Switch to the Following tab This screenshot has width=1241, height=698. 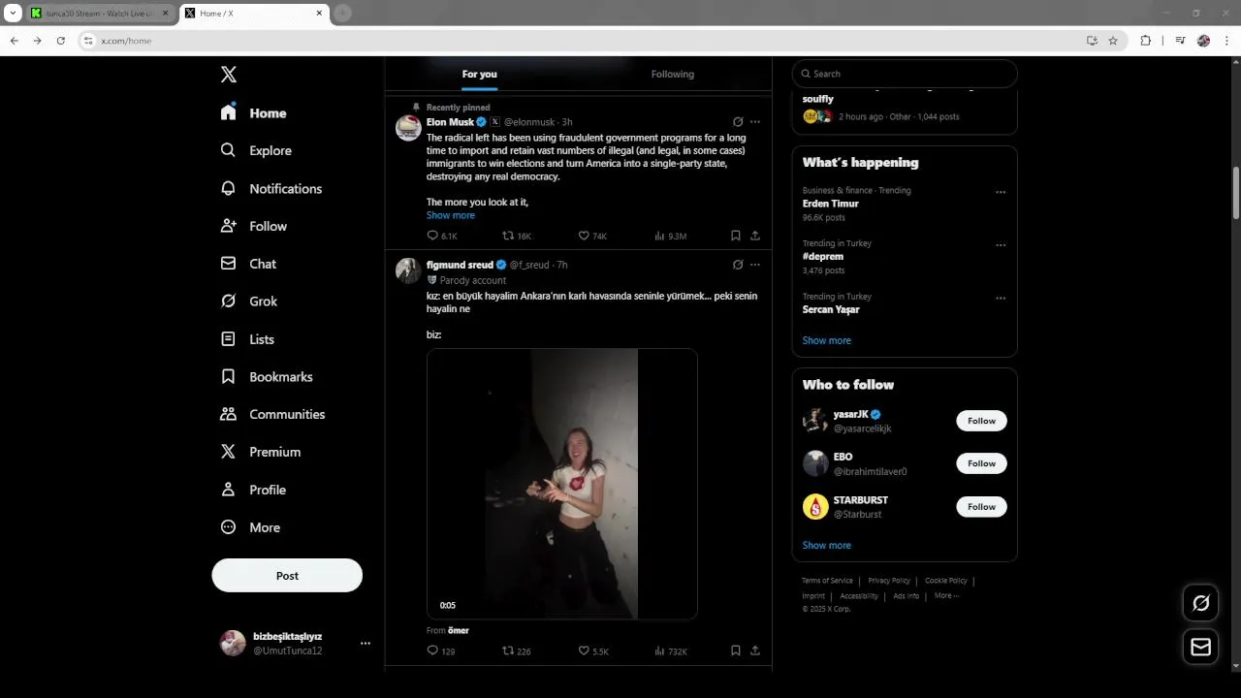pyautogui.click(x=673, y=74)
